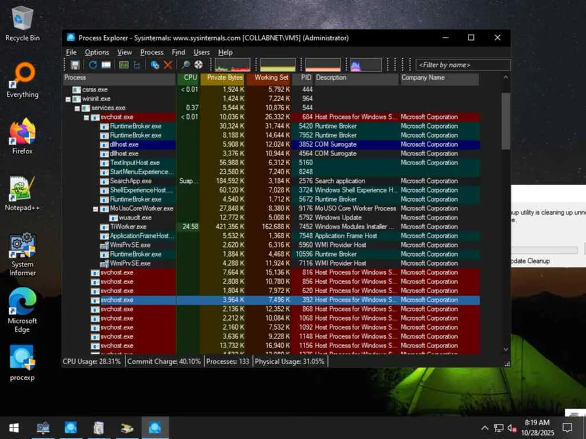Open the Find menu
Image resolution: width=586 pixels, height=439 pixels.
pos(179,52)
